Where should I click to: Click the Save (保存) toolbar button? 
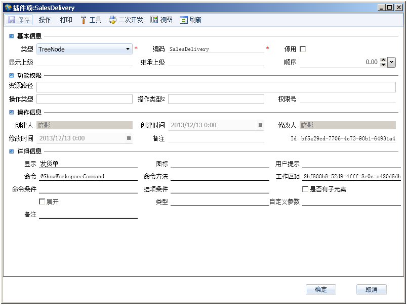(x=19, y=20)
